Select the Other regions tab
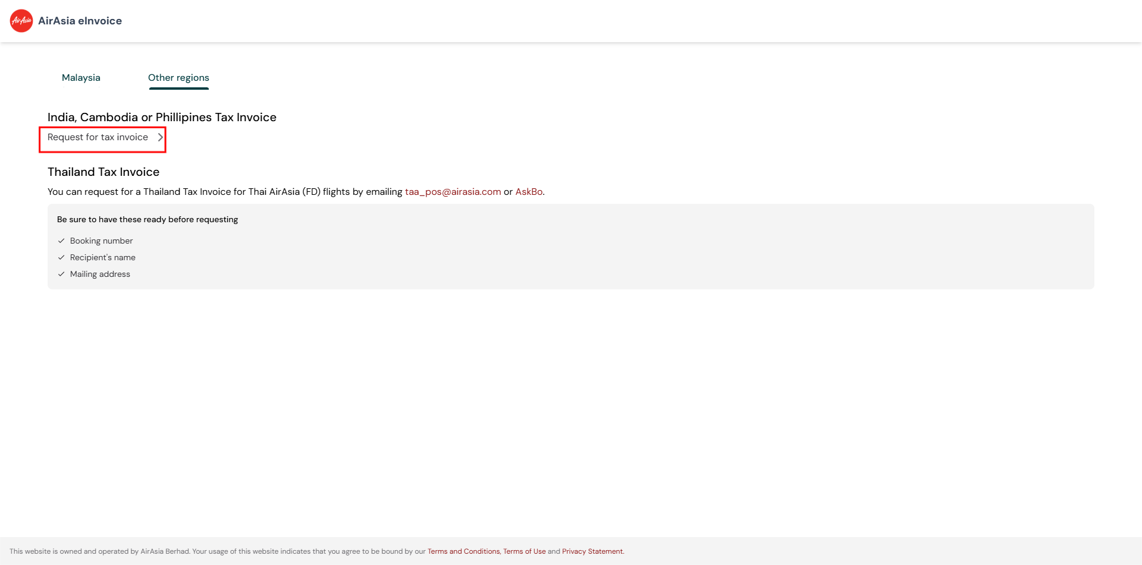Screen dimensions: 1142x565 click(178, 78)
